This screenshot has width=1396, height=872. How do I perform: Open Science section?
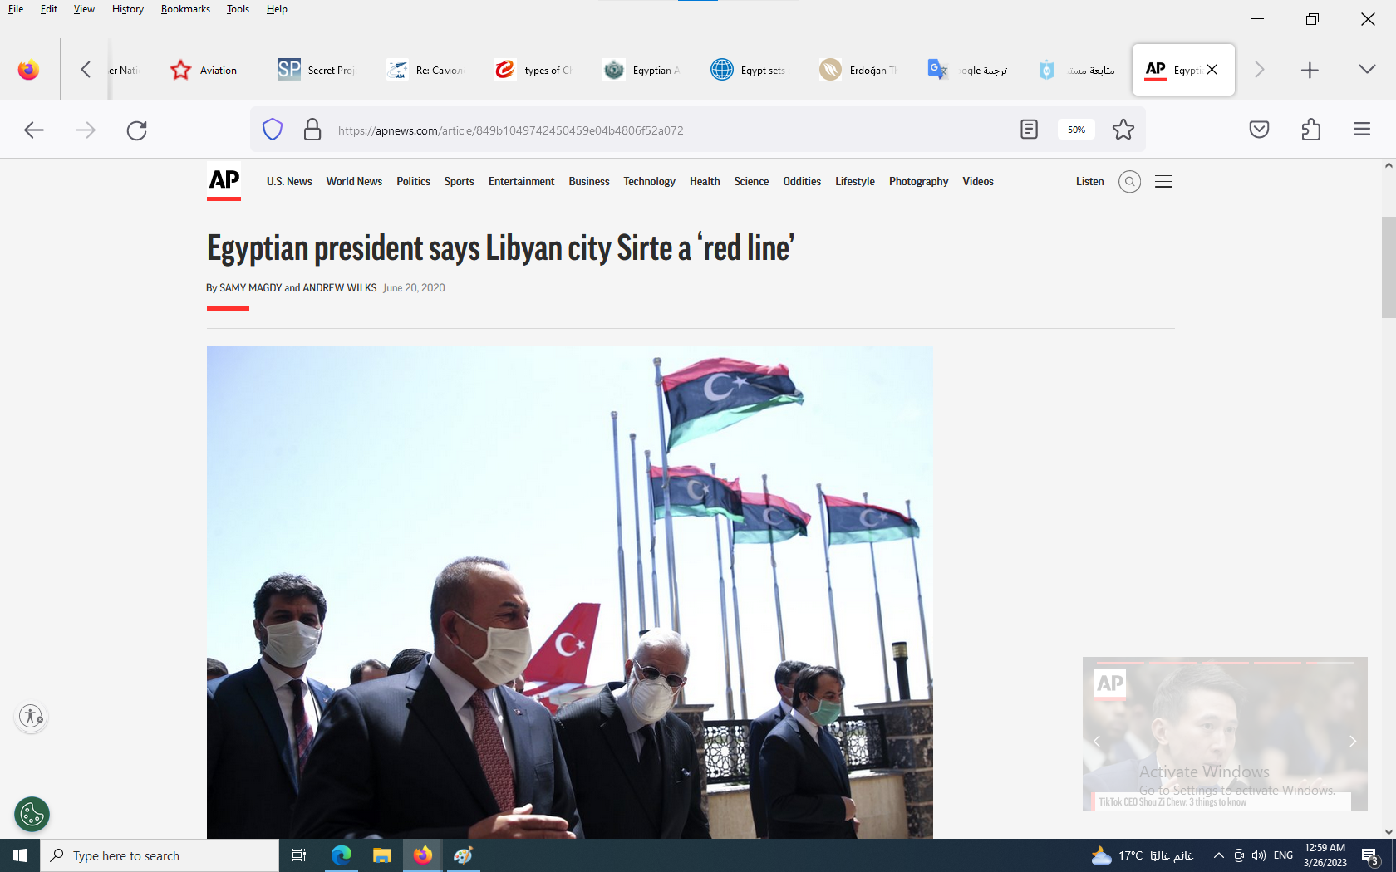(751, 181)
